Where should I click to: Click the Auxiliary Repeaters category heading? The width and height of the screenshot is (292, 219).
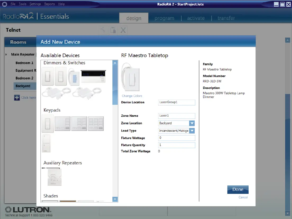(x=63, y=163)
